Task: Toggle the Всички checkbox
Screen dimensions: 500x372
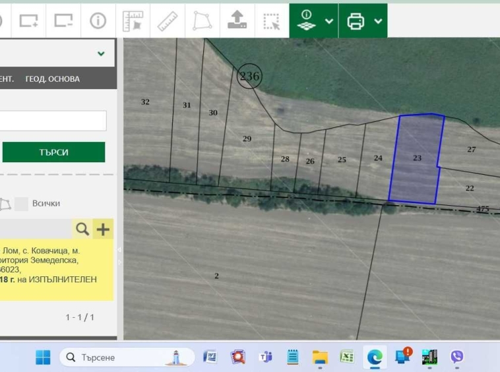Action: tap(21, 204)
